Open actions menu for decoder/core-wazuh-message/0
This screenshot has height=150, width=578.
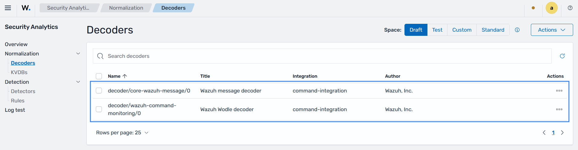[559, 91]
